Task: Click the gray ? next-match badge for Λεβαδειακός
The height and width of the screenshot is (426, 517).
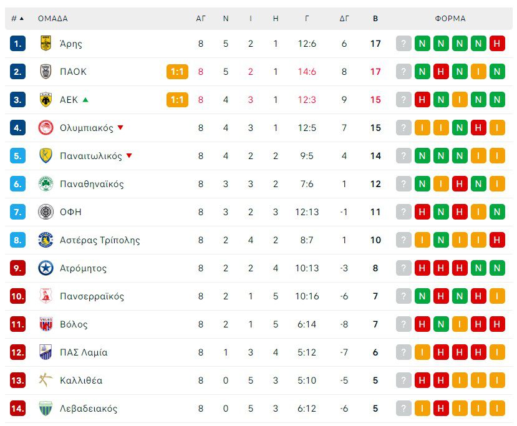Action: [404, 409]
